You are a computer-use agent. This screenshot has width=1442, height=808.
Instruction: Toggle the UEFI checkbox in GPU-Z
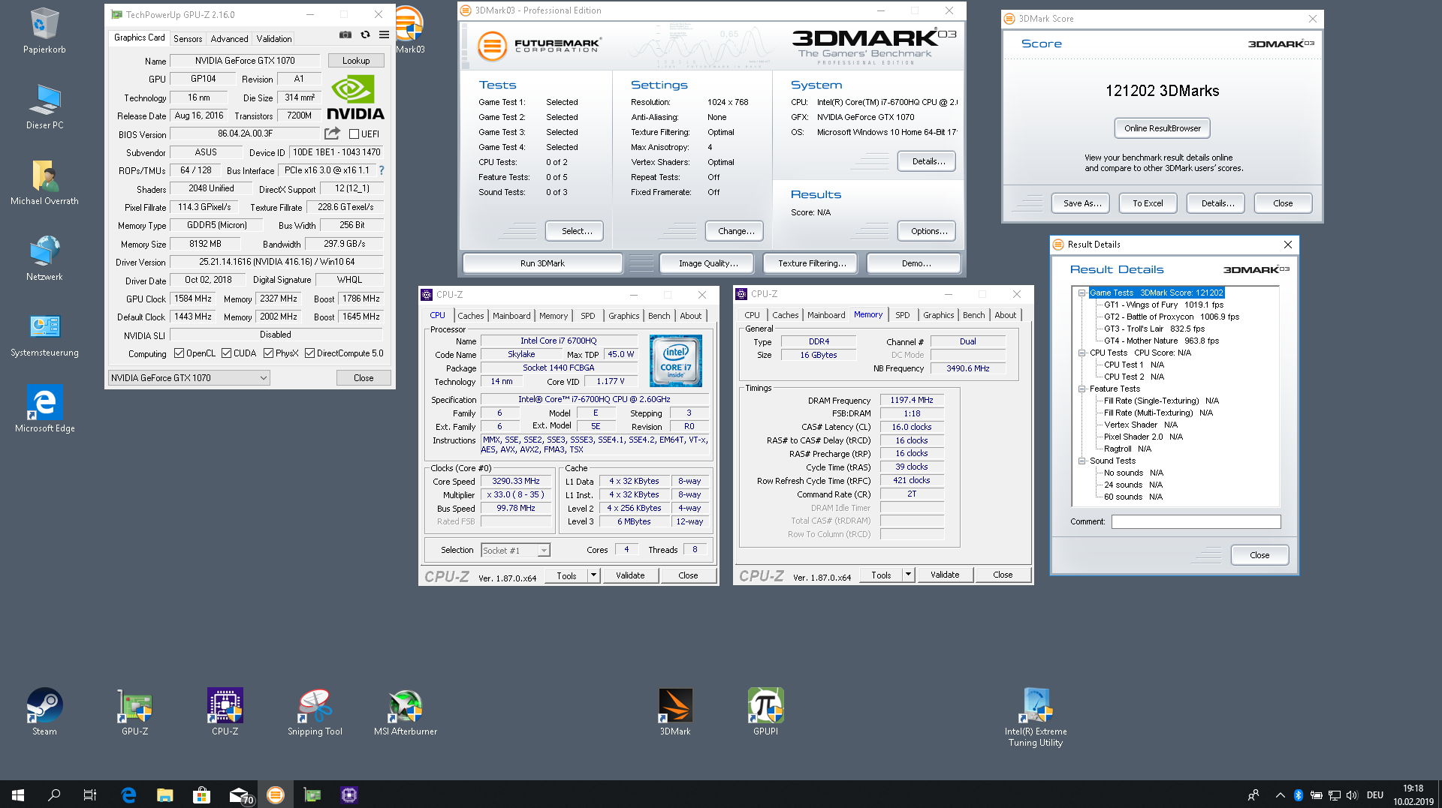click(x=354, y=134)
